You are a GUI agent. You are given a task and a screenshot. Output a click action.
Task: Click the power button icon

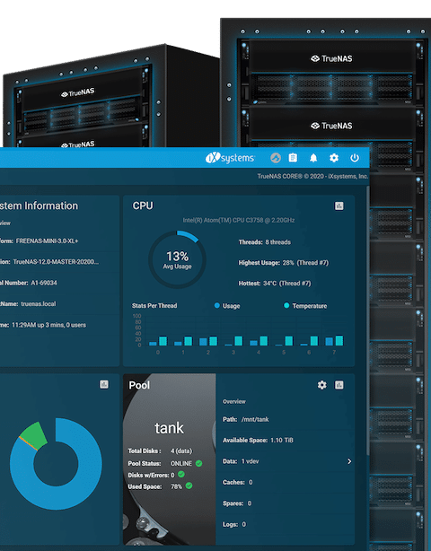[x=355, y=158]
